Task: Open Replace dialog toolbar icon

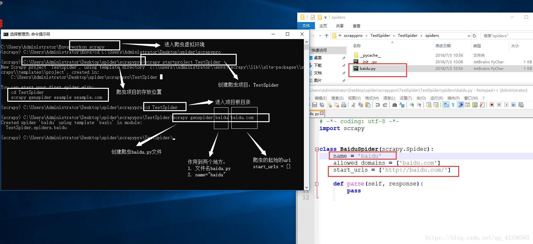Action: click(x=402, y=105)
